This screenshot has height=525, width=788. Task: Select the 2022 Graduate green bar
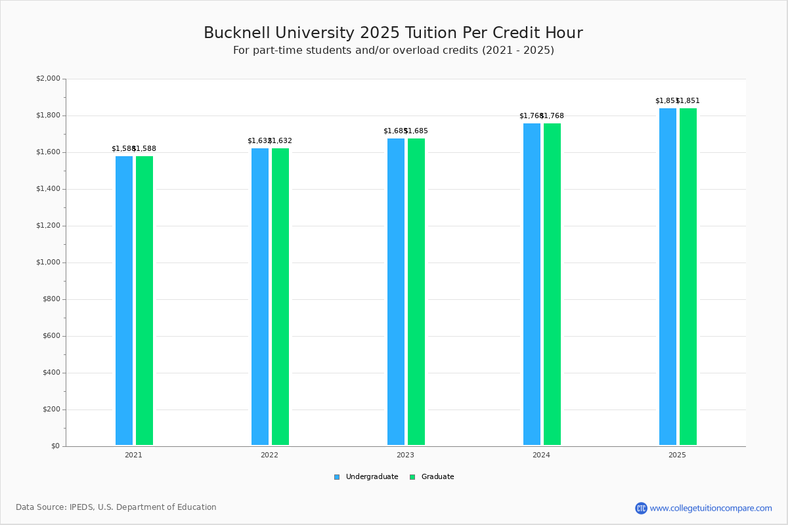coord(280,297)
